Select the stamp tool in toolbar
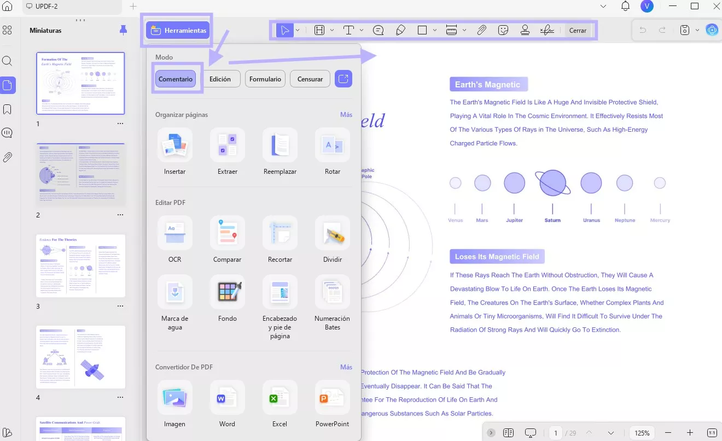Viewport: 722px width, 441px height. 525,30
